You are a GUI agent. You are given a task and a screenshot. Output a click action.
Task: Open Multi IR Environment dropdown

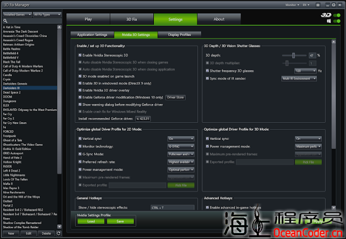click(x=299, y=79)
